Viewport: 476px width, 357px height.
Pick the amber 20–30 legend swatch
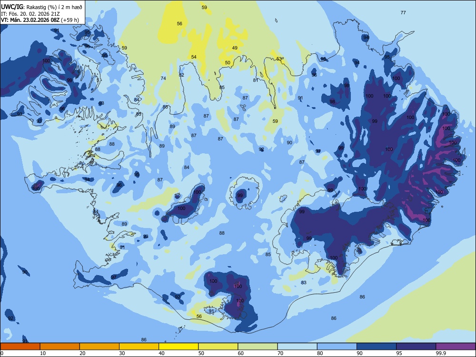point(99,347)
